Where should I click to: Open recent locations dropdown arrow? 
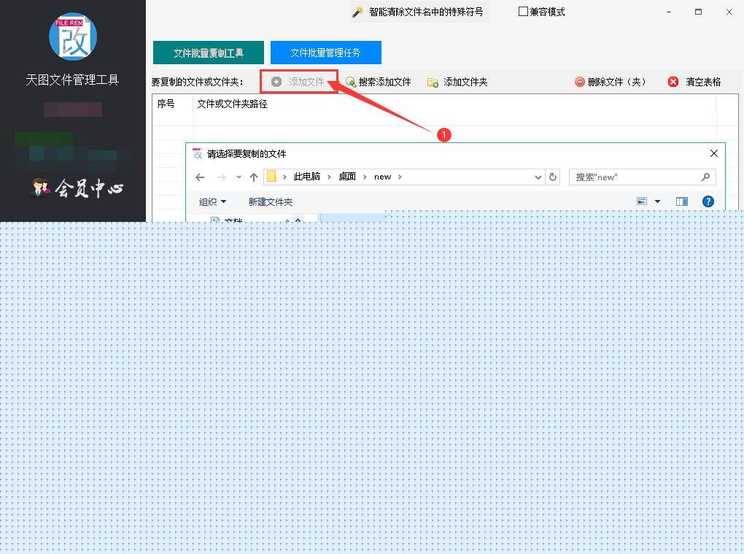point(239,177)
